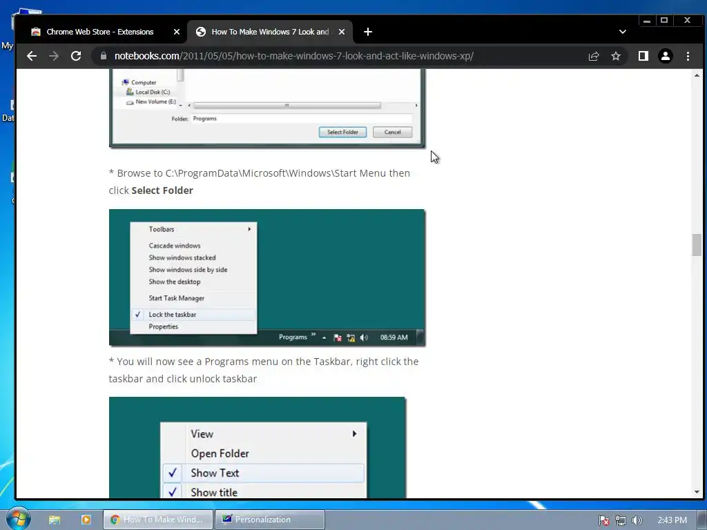View site security padlock info
The image size is (707, 530).
[104, 56]
